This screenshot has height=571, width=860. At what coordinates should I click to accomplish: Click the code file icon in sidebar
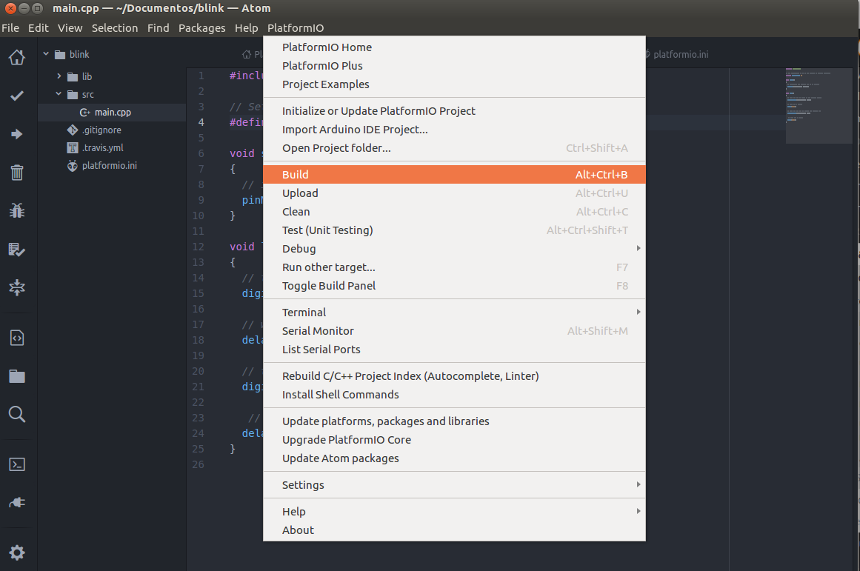(x=17, y=338)
